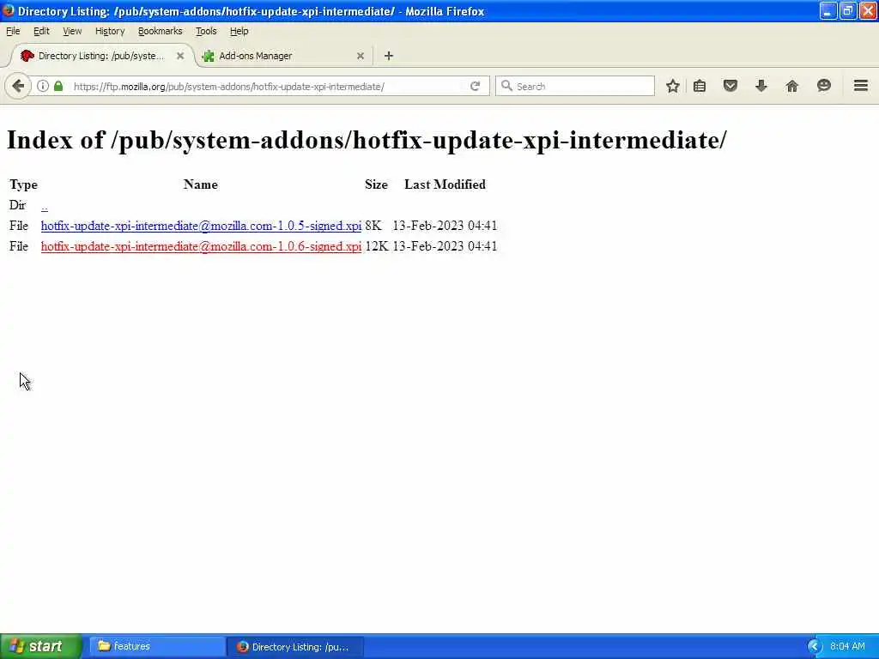
Task: Click the green secure padlock icon
Action: (58, 86)
